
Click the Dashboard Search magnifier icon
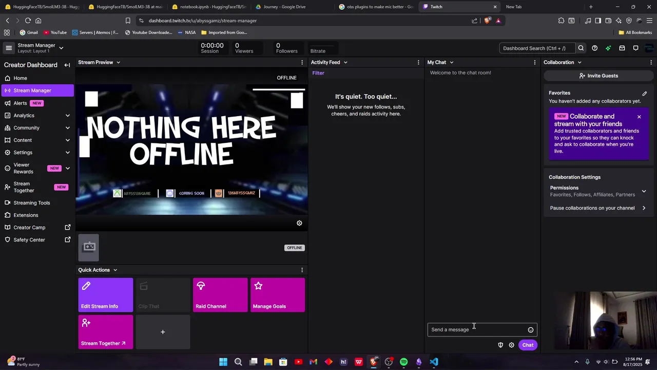(x=581, y=48)
